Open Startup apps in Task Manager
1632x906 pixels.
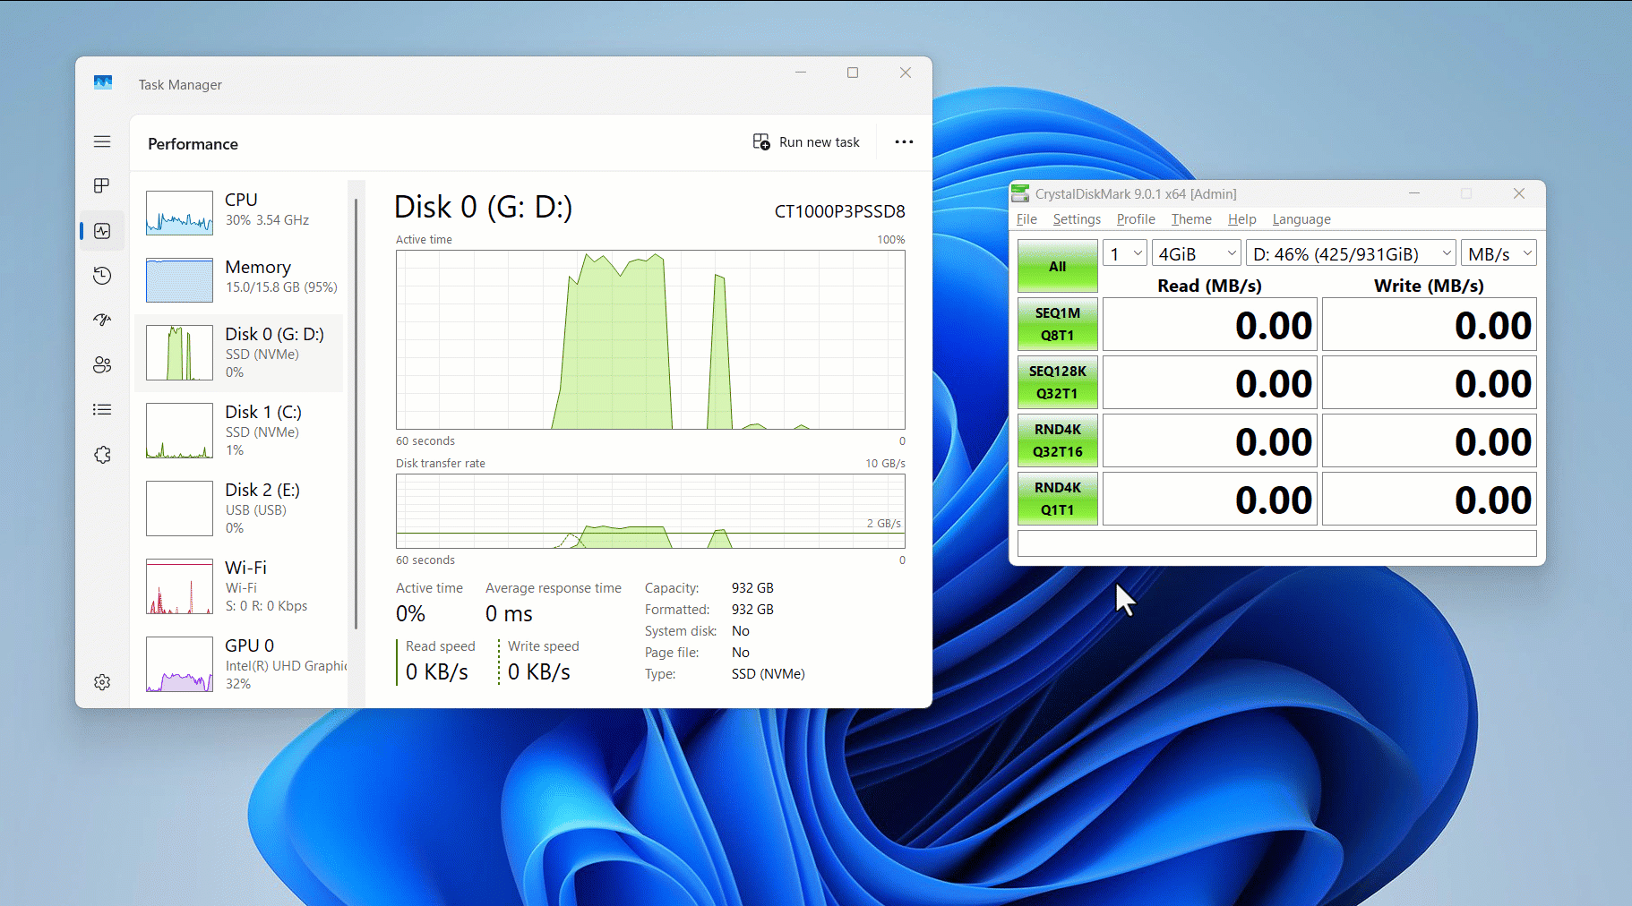tap(102, 320)
